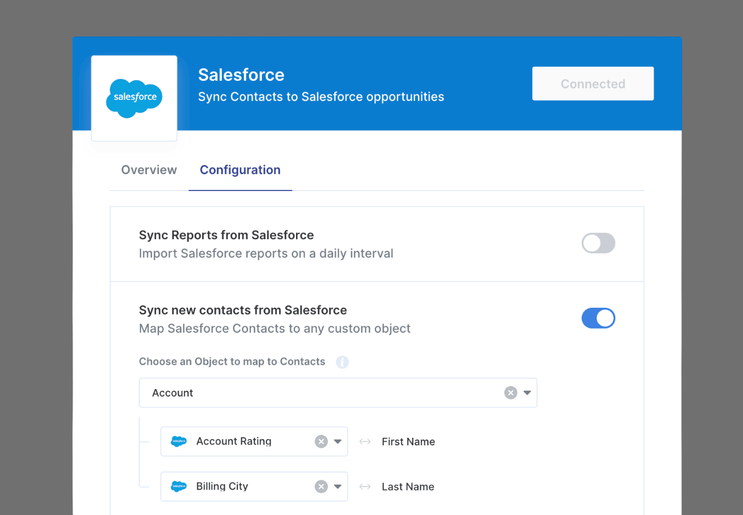Click 'Map Salesforce Contacts to any custom object' text
This screenshot has height=515, width=743.
[x=275, y=329]
